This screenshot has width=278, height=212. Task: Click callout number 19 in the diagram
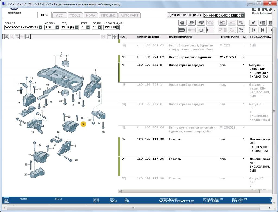(75, 146)
